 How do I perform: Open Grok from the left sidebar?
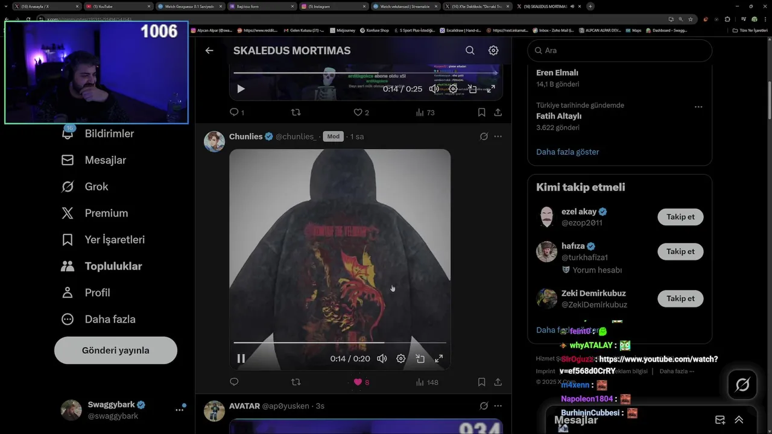[85, 186]
